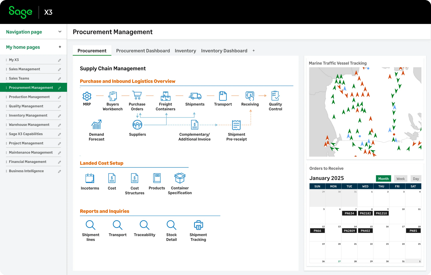
Task: Open Procurement Management home page
Action: click(x=33, y=88)
